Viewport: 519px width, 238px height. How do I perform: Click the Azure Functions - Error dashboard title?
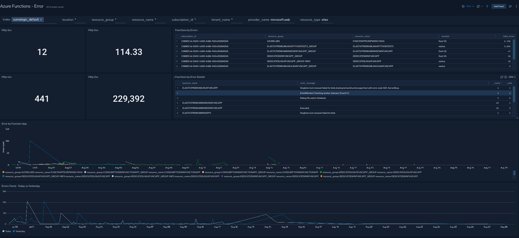coord(22,6)
